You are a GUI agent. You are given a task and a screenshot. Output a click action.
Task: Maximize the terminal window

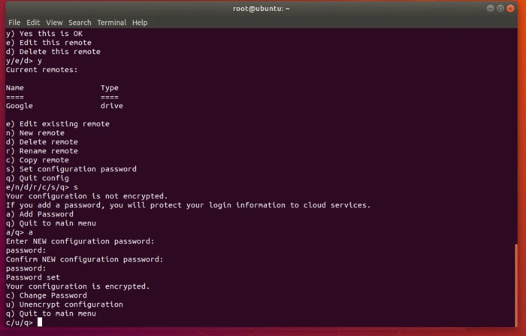pos(502,8)
